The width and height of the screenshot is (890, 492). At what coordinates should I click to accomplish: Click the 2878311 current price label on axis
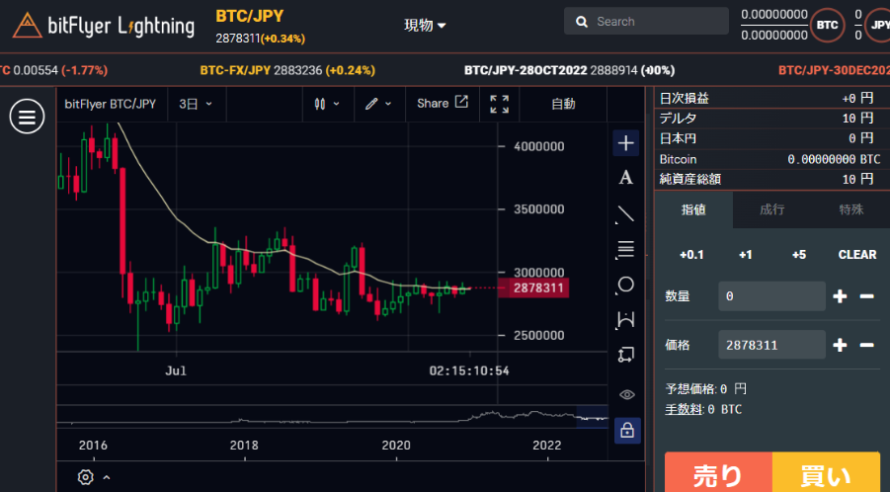point(533,288)
